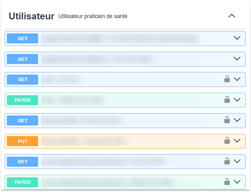The height and width of the screenshot is (192, 251).
Task: Click the lock icon on the third GET endpoint
Action: pyautogui.click(x=227, y=79)
